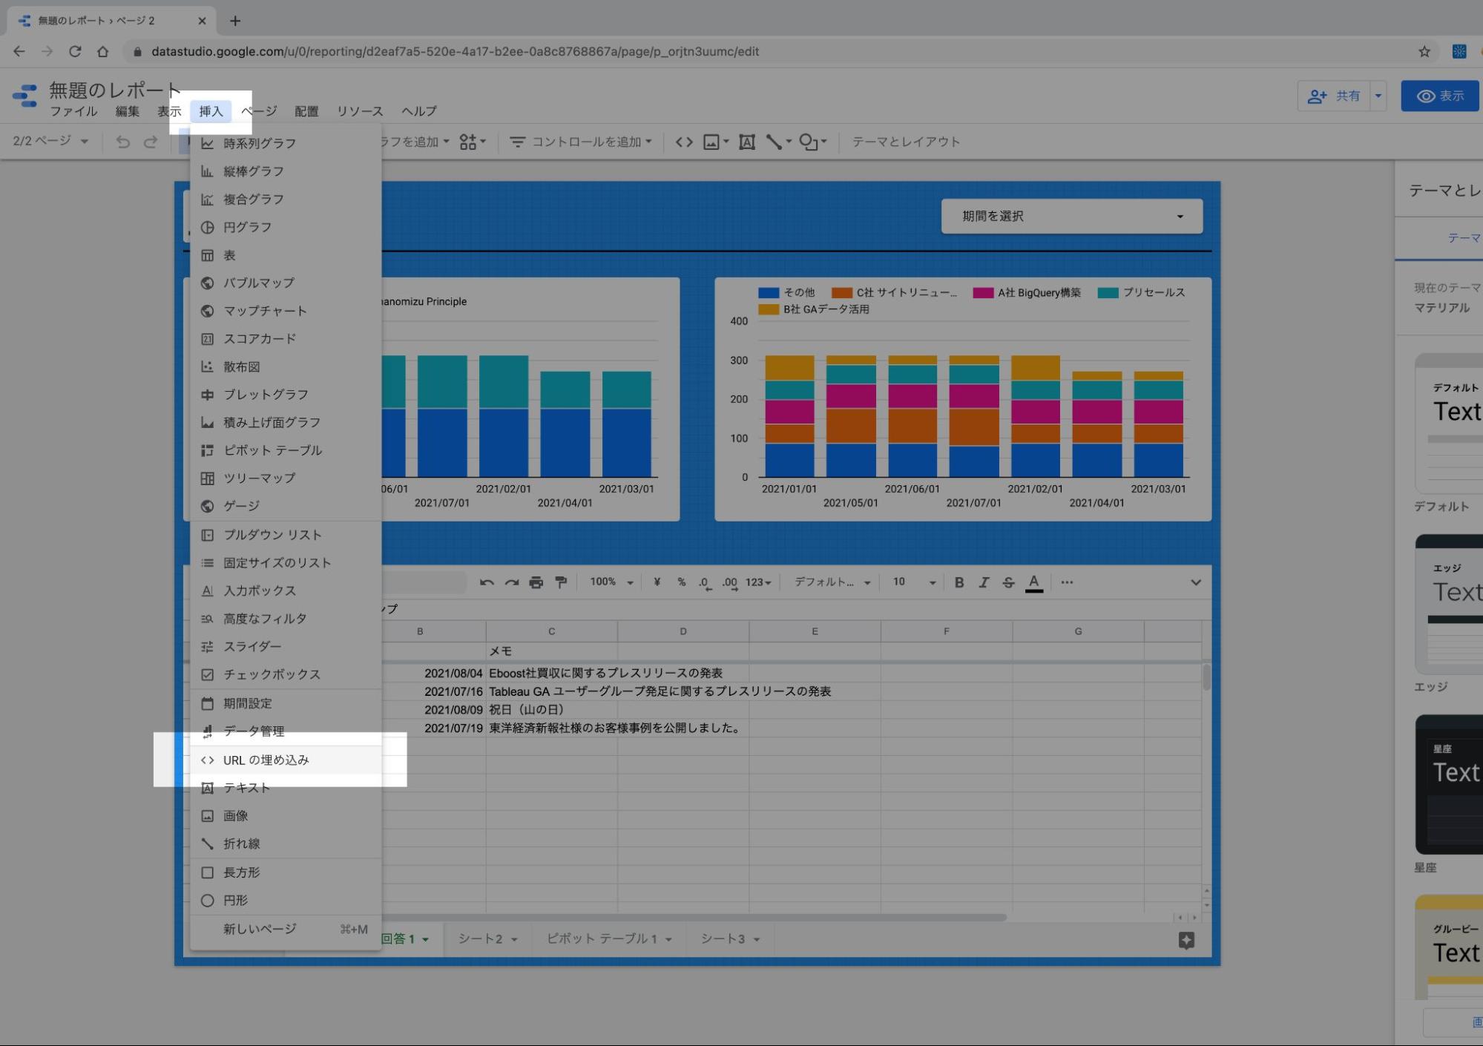This screenshot has height=1046, width=1483.
Task: Click the text box tool icon
Action: click(x=746, y=142)
